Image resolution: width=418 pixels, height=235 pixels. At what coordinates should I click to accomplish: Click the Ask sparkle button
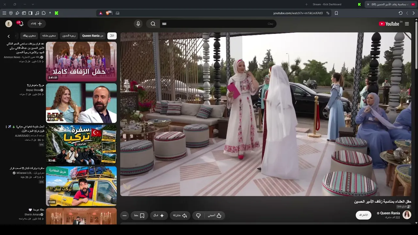coord(159,215)
